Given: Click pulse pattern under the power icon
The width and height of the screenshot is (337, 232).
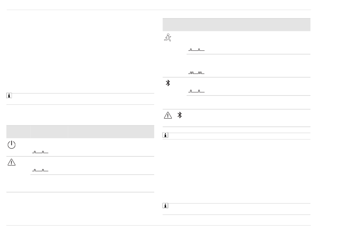Looking at the screenshot, I should (40, 152).
